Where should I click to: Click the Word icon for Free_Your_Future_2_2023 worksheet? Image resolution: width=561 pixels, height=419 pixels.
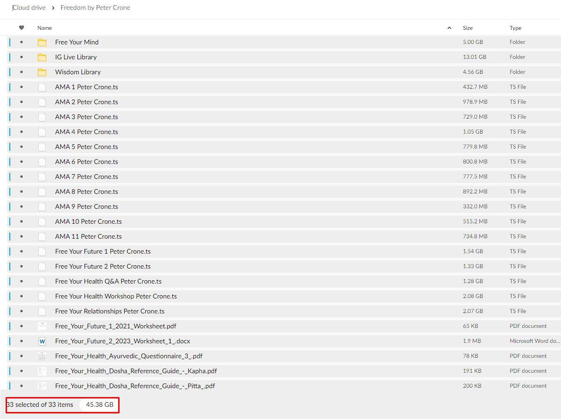(x=42, y=341)
